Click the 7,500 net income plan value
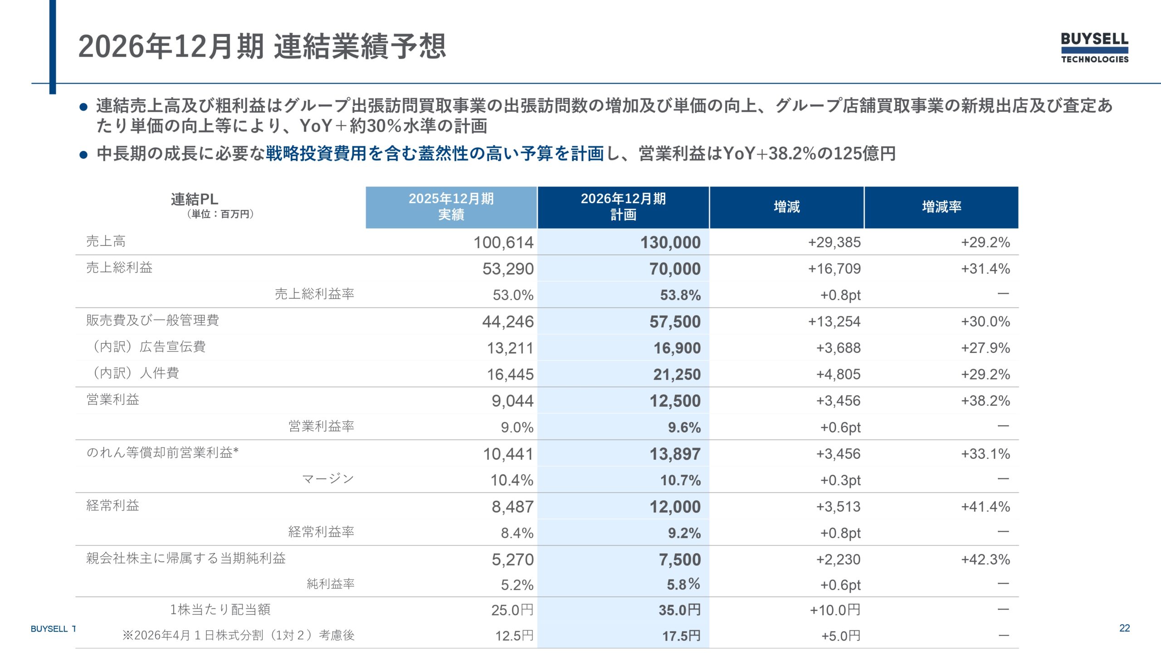Viewport: 1161px width, 653px height. [x=680, y=560]
